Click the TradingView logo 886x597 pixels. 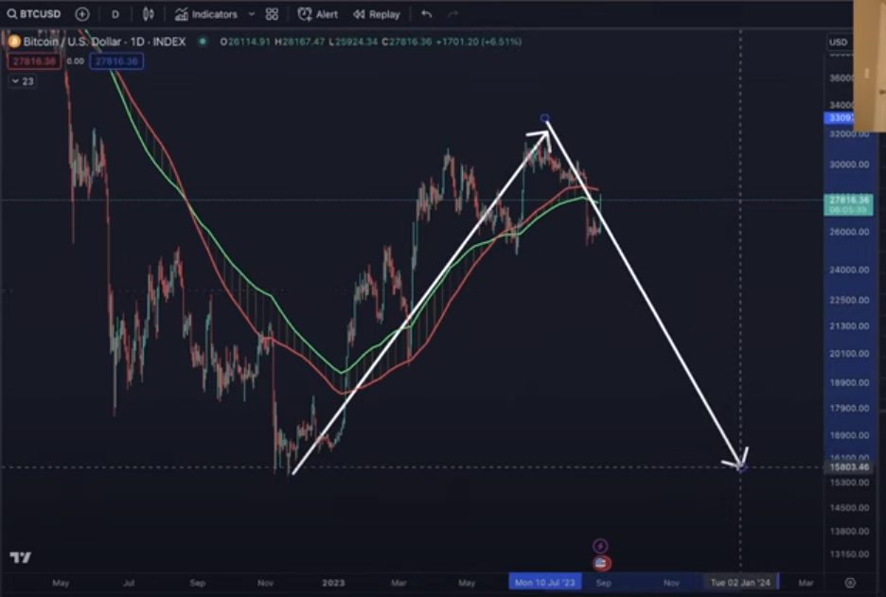click(x=20, y=557)
